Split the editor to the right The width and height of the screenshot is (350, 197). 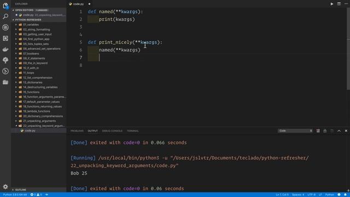[x=339, y=4]
